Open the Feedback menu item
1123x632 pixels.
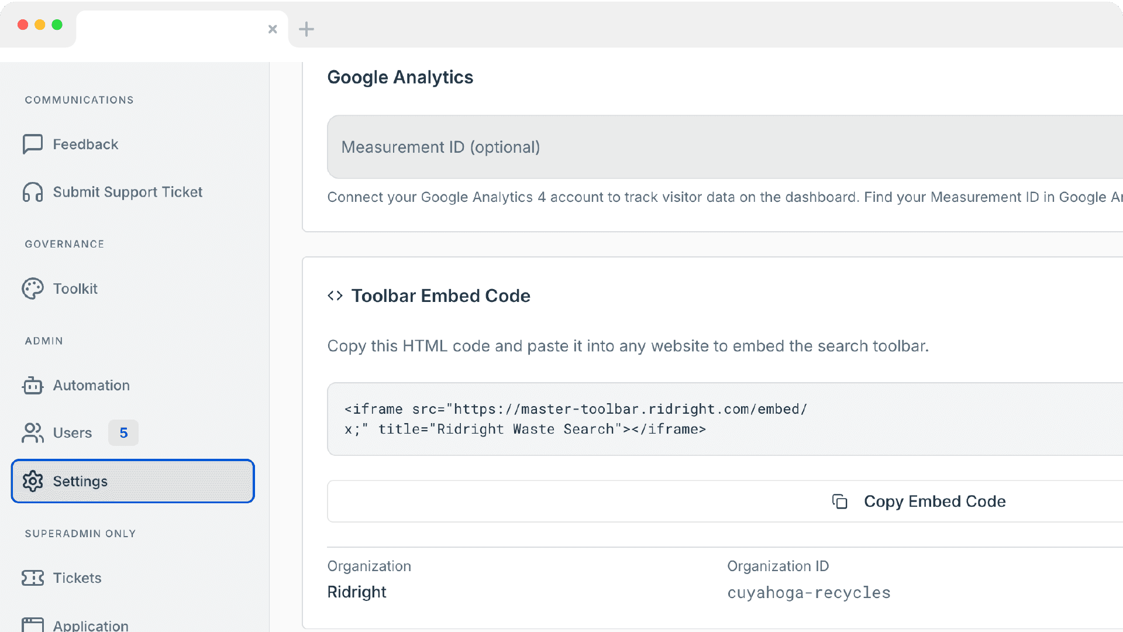85,145
